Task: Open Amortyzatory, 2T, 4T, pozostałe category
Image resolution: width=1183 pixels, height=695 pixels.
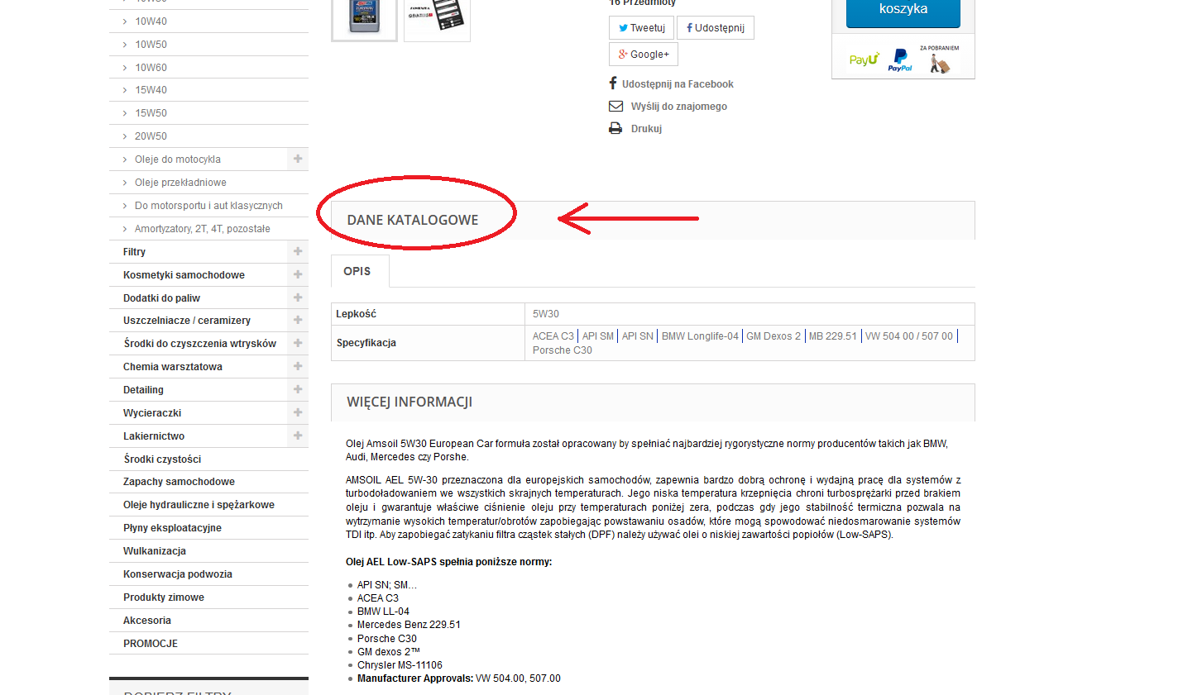Action: 202,229
